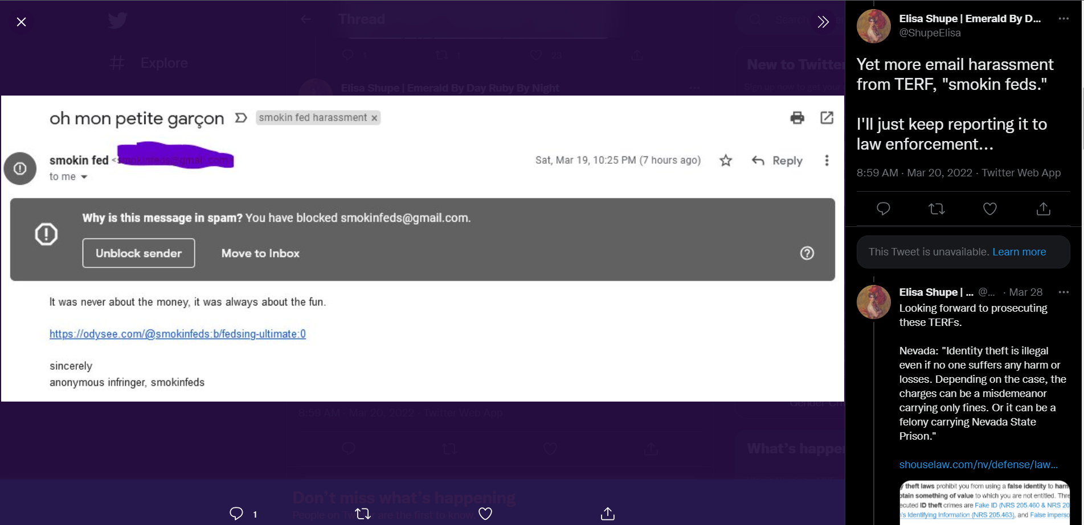Click the back arrow beside Thread heading
Viewport: 1084px width, 525px height.
(x=306, y=19)
